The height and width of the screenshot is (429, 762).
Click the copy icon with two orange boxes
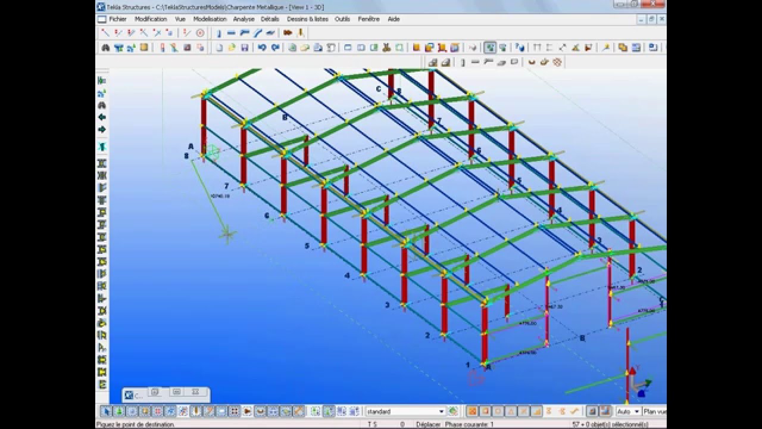click(x=623, y=47)
